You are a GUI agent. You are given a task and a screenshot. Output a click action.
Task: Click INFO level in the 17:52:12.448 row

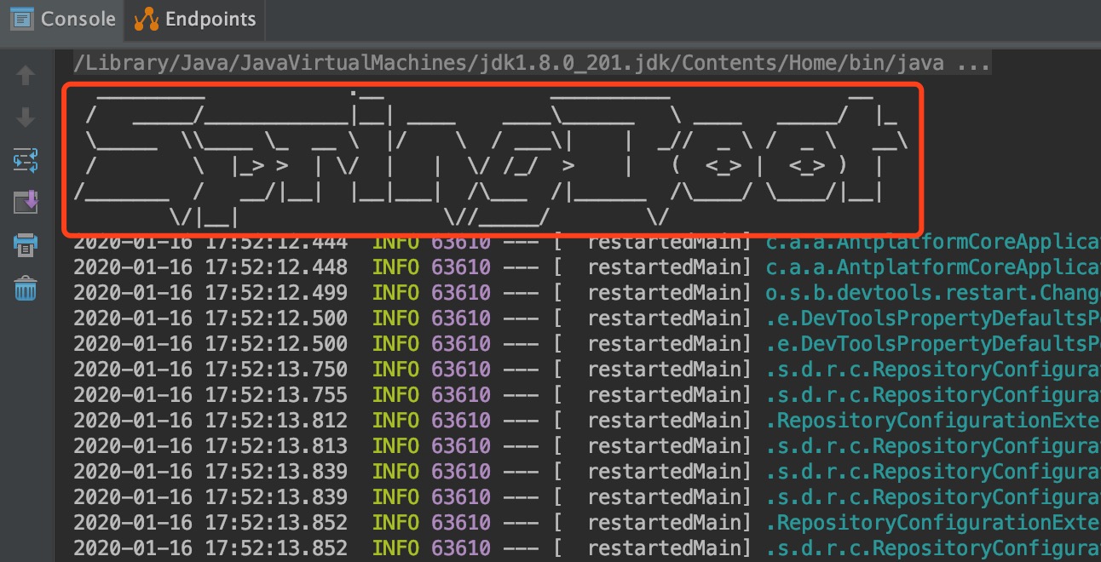[395, 267]
